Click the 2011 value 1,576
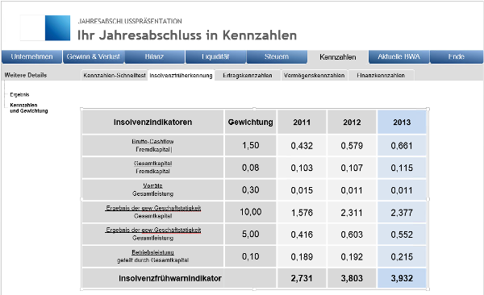 [302, 212]
